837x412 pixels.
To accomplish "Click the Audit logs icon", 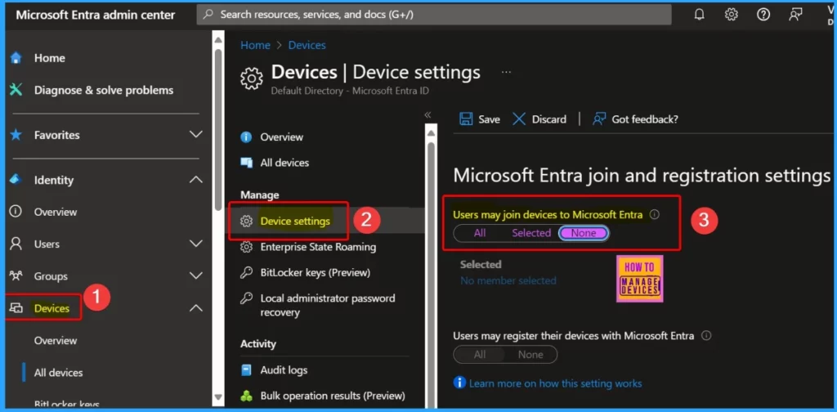I will pyautogui.click(x=246, y=369).
